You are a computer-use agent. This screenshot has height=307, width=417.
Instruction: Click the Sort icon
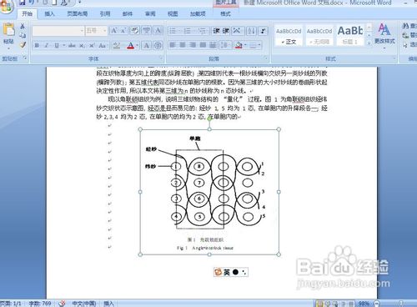[x=251, y=31]
